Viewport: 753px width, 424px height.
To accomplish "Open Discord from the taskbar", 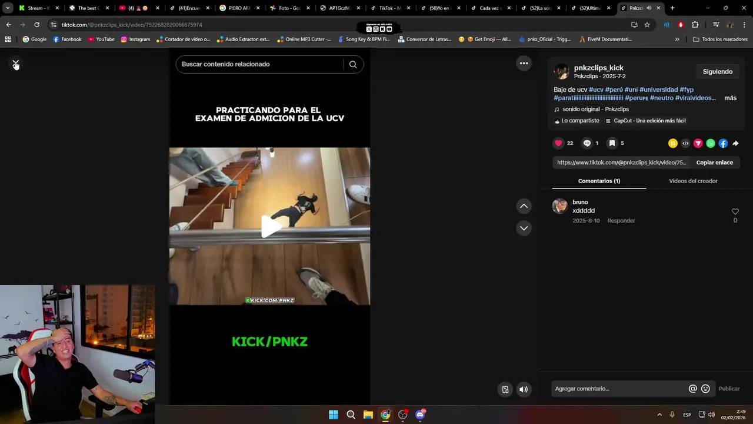I will point(420,415).
